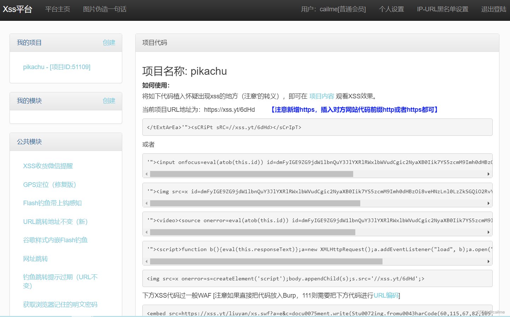The height and width of the screenshot is (317, 510).
Task: Click left scroll arrow of video source snippet
Action: tap(147, 232)
